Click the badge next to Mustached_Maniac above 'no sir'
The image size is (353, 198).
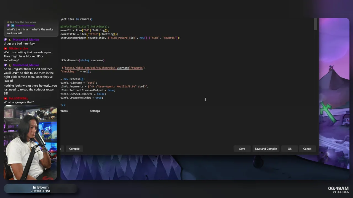click(x=9, y=65)
